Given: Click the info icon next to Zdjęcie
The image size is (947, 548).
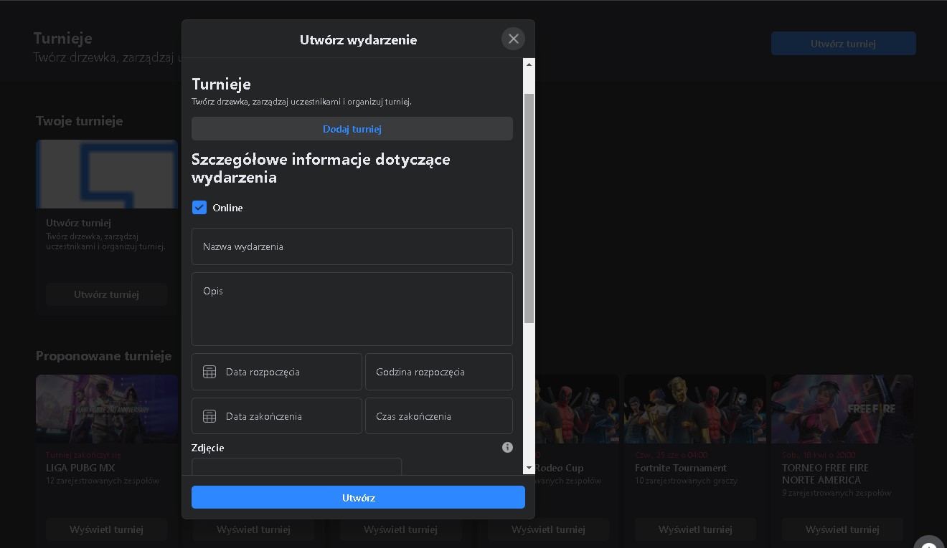Looking at the screenshot, I should click(x=507, y=448).
